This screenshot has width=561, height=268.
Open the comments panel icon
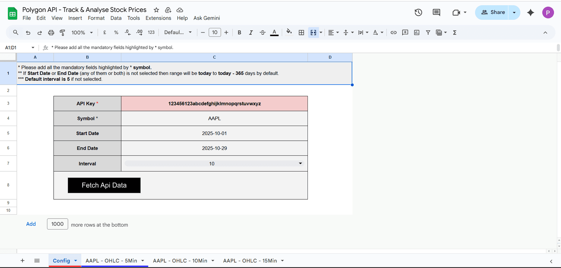(x=436, y=13)
